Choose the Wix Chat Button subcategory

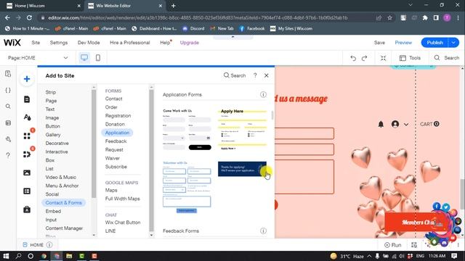(x=123, y=223)
